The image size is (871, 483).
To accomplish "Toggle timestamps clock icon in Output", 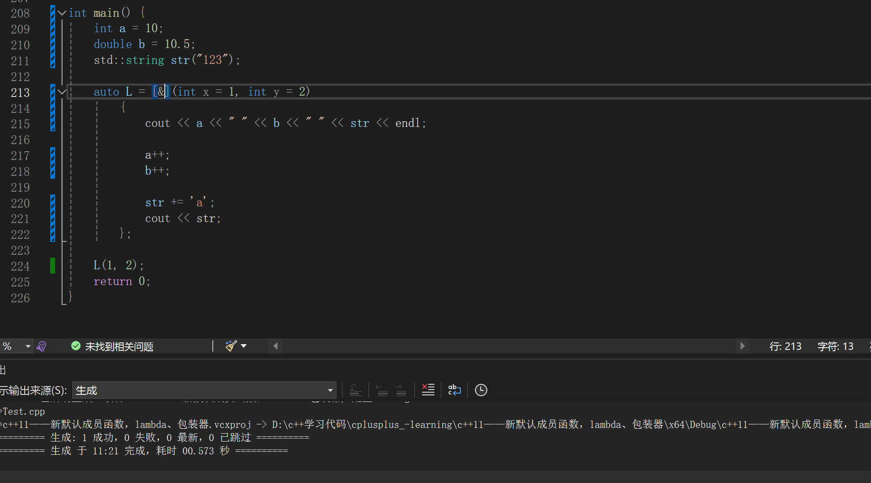I will 481,390.
